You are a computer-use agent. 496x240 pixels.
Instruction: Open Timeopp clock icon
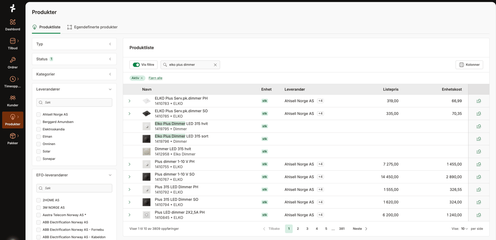tap(13, 79)
